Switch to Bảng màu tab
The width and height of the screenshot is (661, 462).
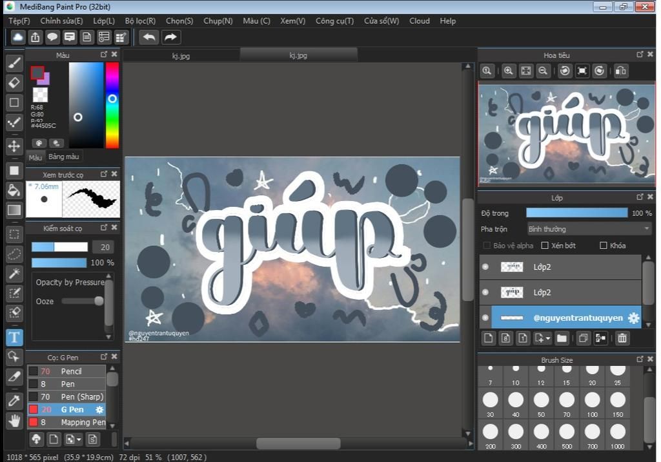[x=64, y=157]
